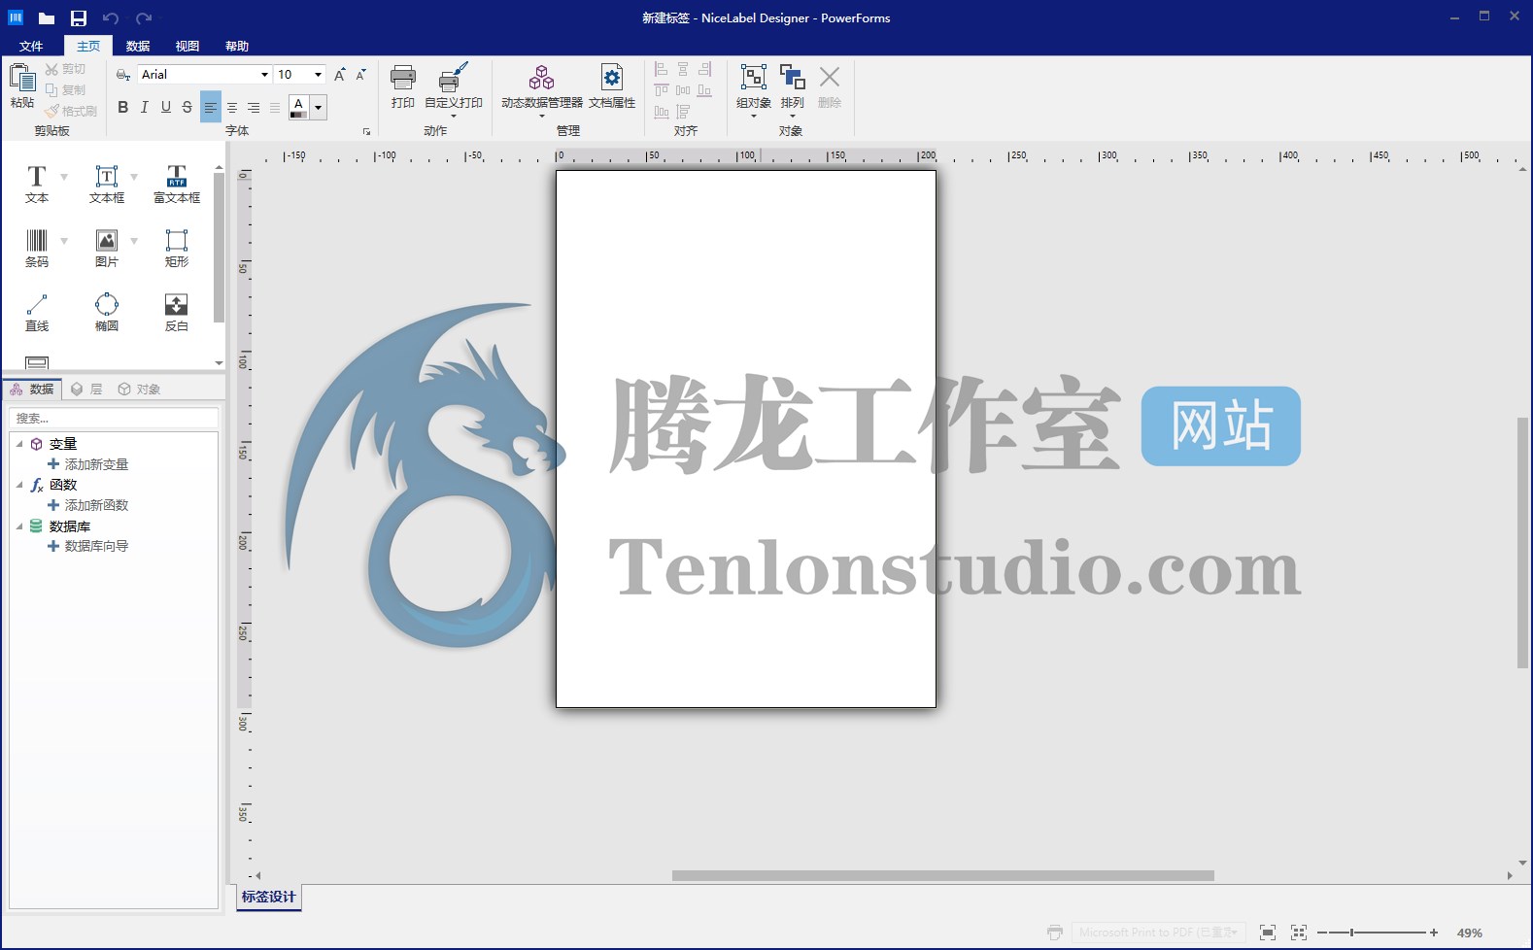Select the Text (文本) object tool
The width and height of the screenshot is (1533, 950).
[x=37, y=184]
